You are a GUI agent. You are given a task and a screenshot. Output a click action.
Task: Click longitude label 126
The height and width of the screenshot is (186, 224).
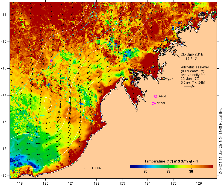coord(199,183)
